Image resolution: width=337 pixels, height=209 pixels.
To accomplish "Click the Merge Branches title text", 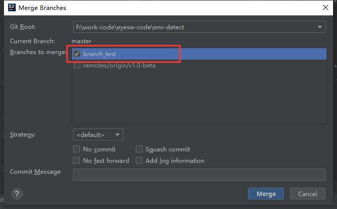I will [42, 8].
